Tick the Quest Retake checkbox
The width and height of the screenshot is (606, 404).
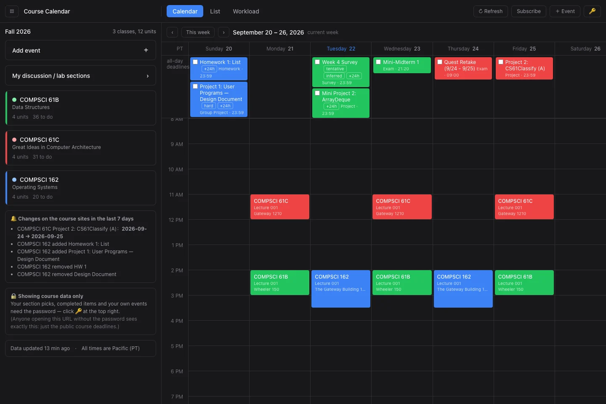pyautogui.click(x=440, y=62)
